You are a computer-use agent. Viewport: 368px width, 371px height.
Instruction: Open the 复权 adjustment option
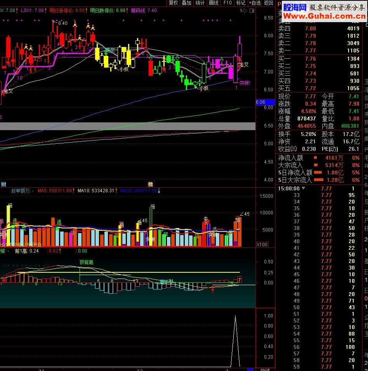pyautogui.click(x=173, y=3)
